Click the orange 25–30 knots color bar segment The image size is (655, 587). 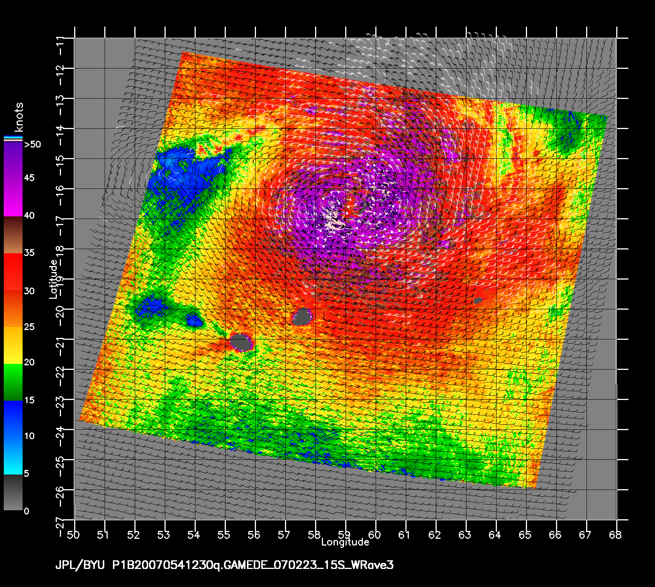(x=13, y=309)
